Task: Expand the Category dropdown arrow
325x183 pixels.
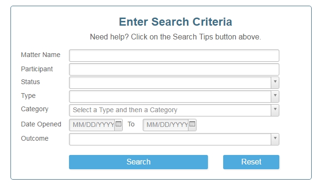Action: [x=275, y=110]
